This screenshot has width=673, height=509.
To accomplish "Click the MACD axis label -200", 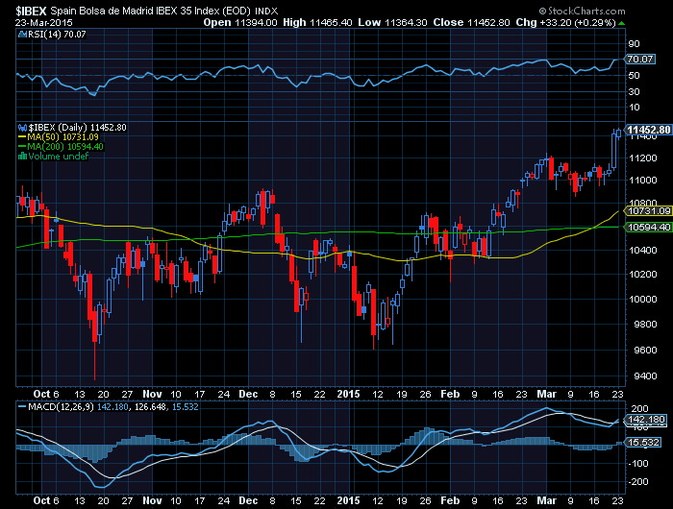I will 638,482.
